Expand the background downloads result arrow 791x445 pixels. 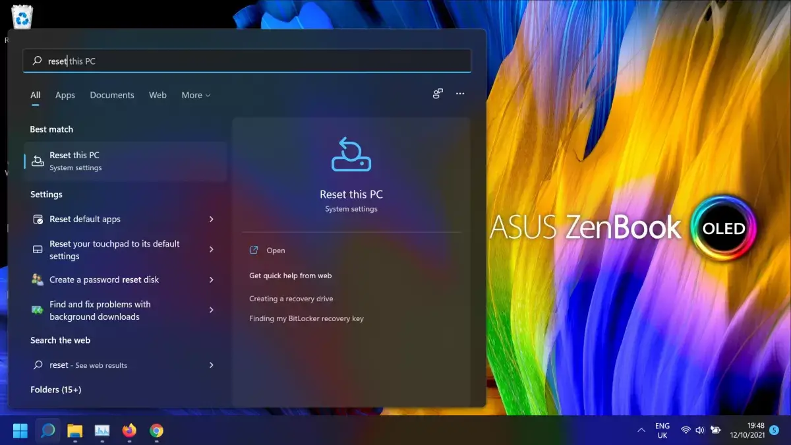tap(212, 310)
